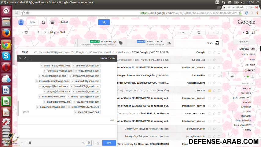Attach a file to the new message
The height and width of the screenshot is (147, 261).
(x=88, y=143)
